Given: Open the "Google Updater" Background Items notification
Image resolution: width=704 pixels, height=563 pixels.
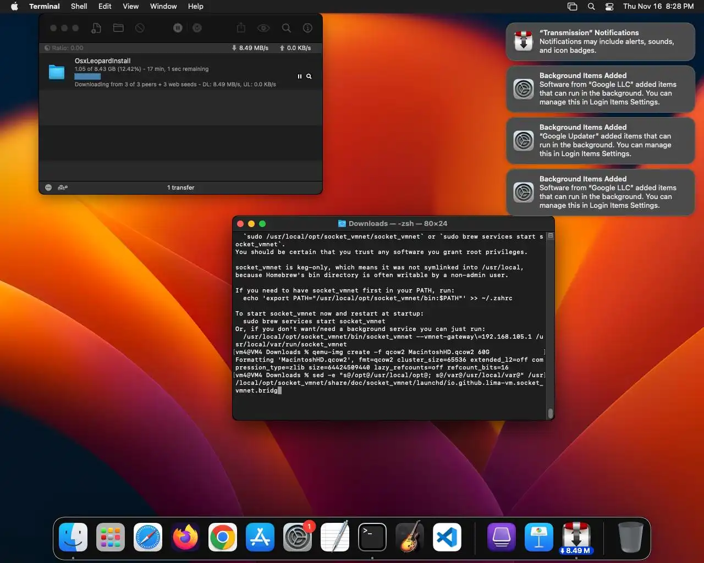Looking at the screenshot, I should tap(601, 141).
